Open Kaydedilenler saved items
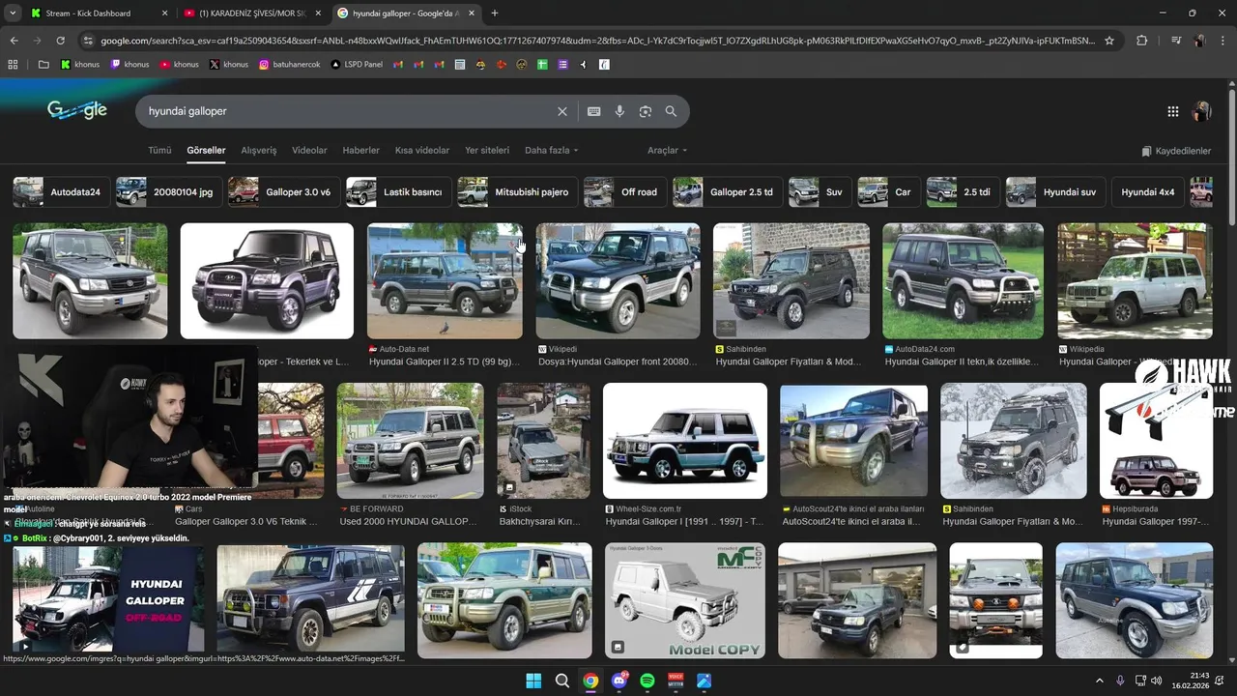Image resolution: width=1237 pixels, height=696 pixels. pos(1176,151)
